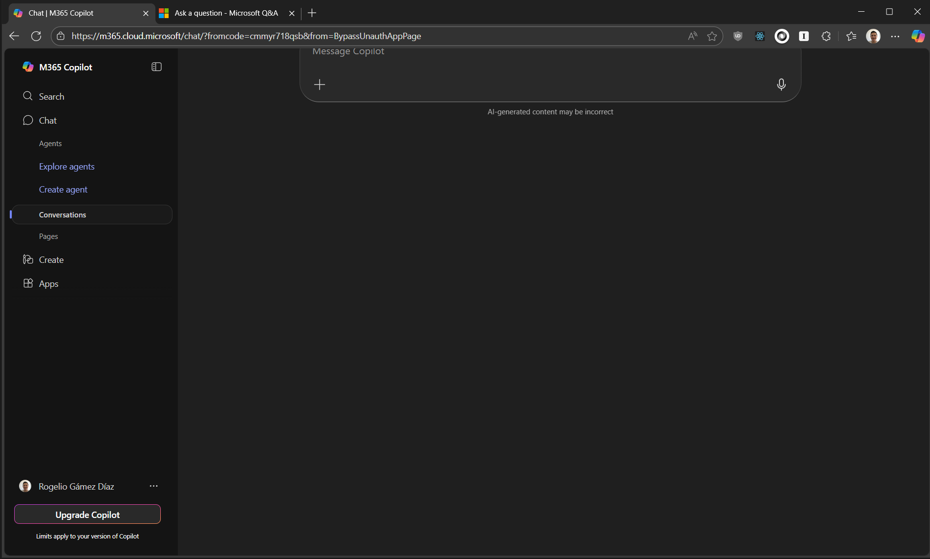Viewport: 930px width, 559px height.
Task: Open the circular white extension icon
Action: click(782, 36)
